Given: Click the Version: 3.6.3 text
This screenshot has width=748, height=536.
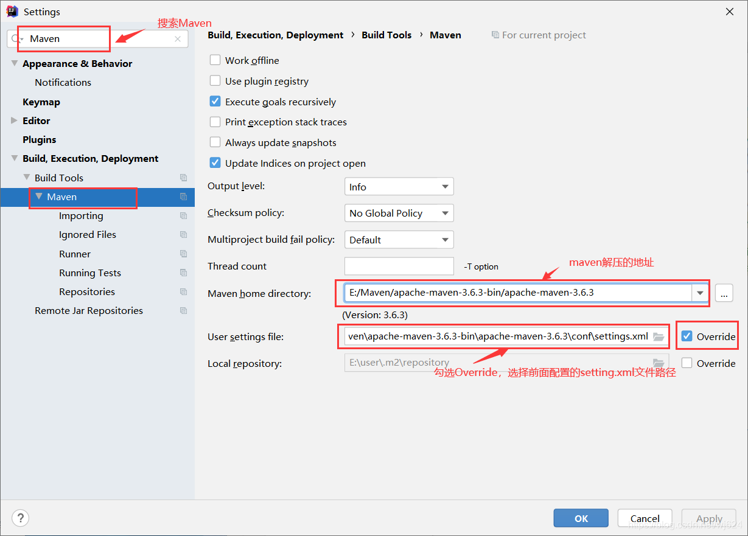Looking at the screenshot, I should click(x=375, y=315).
